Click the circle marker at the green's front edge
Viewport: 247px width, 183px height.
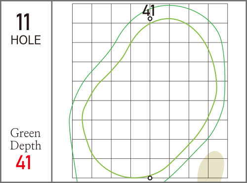(150, 178)
